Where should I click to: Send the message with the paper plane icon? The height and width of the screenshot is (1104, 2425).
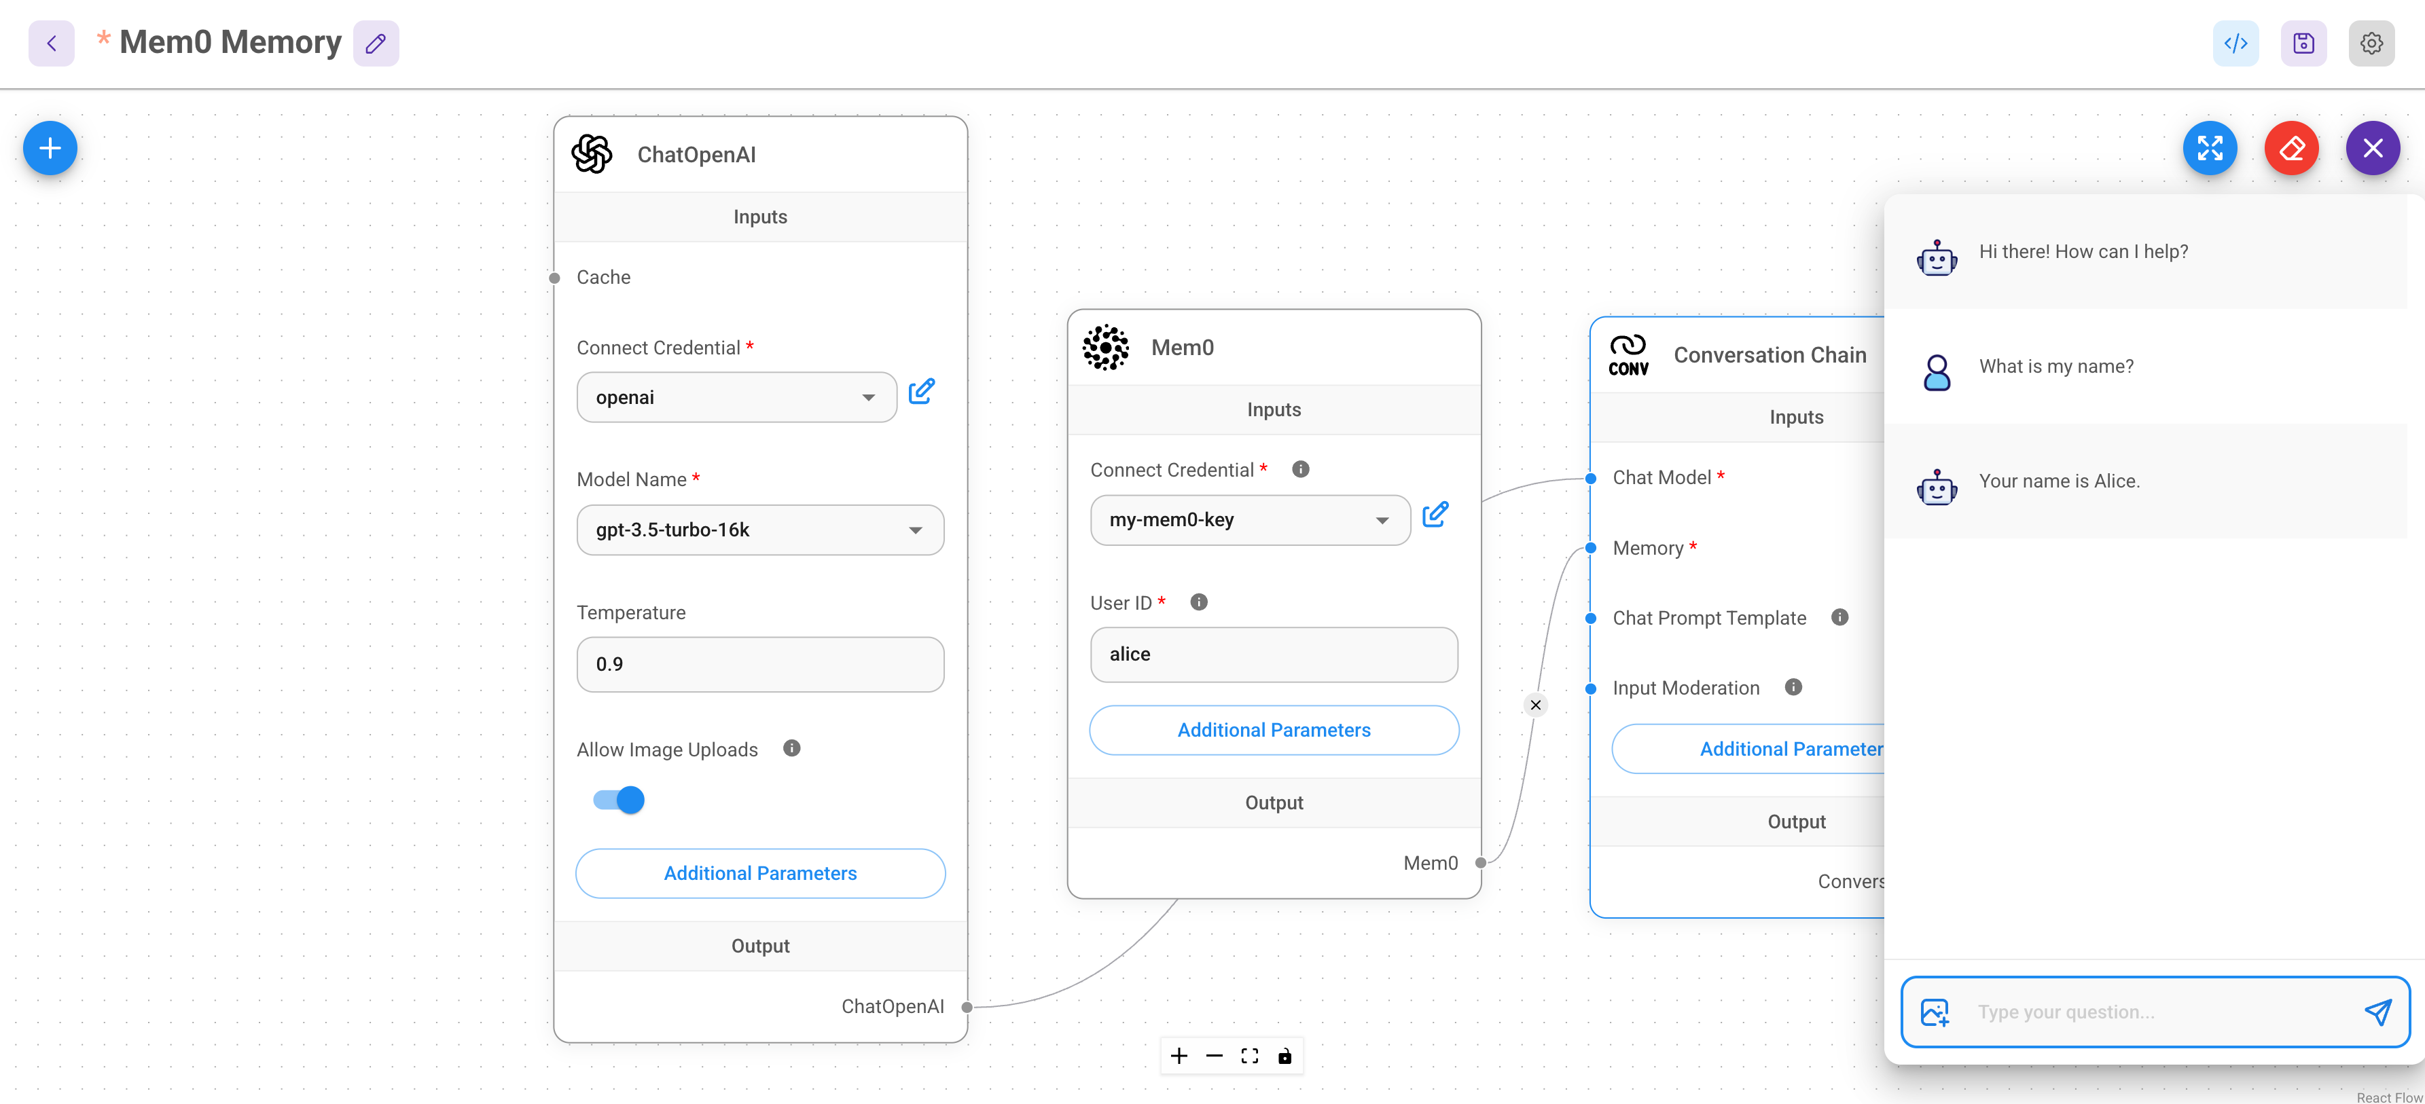2377,1012
